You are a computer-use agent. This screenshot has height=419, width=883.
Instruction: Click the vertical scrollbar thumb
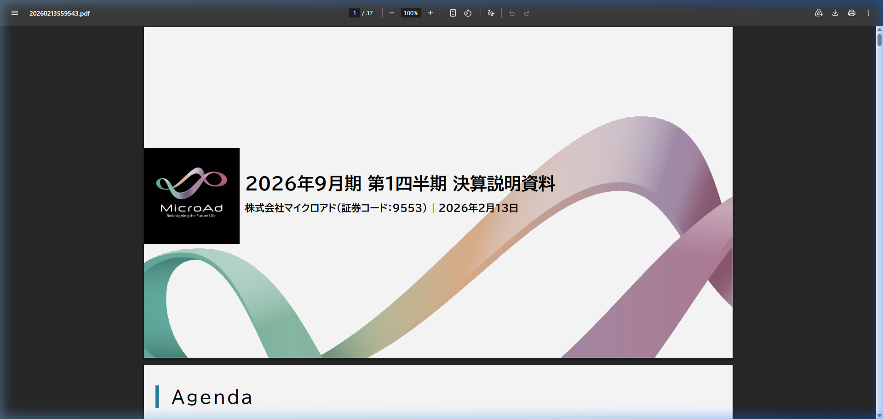tap(879, 40)
